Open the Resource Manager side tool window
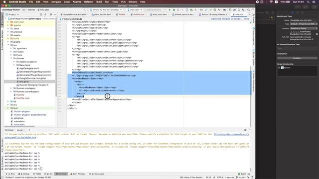 pos(2,40)
